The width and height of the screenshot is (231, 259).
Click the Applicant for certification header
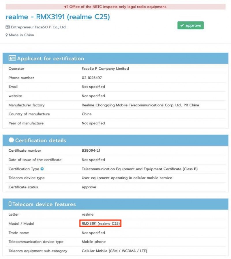(x=115, y=58)
